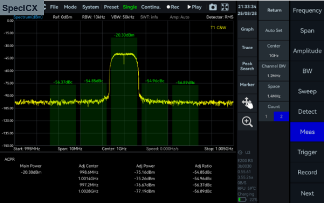Click the Detector: RMS readout
This screenshot has height=203, width=324.
pos(220,17)
